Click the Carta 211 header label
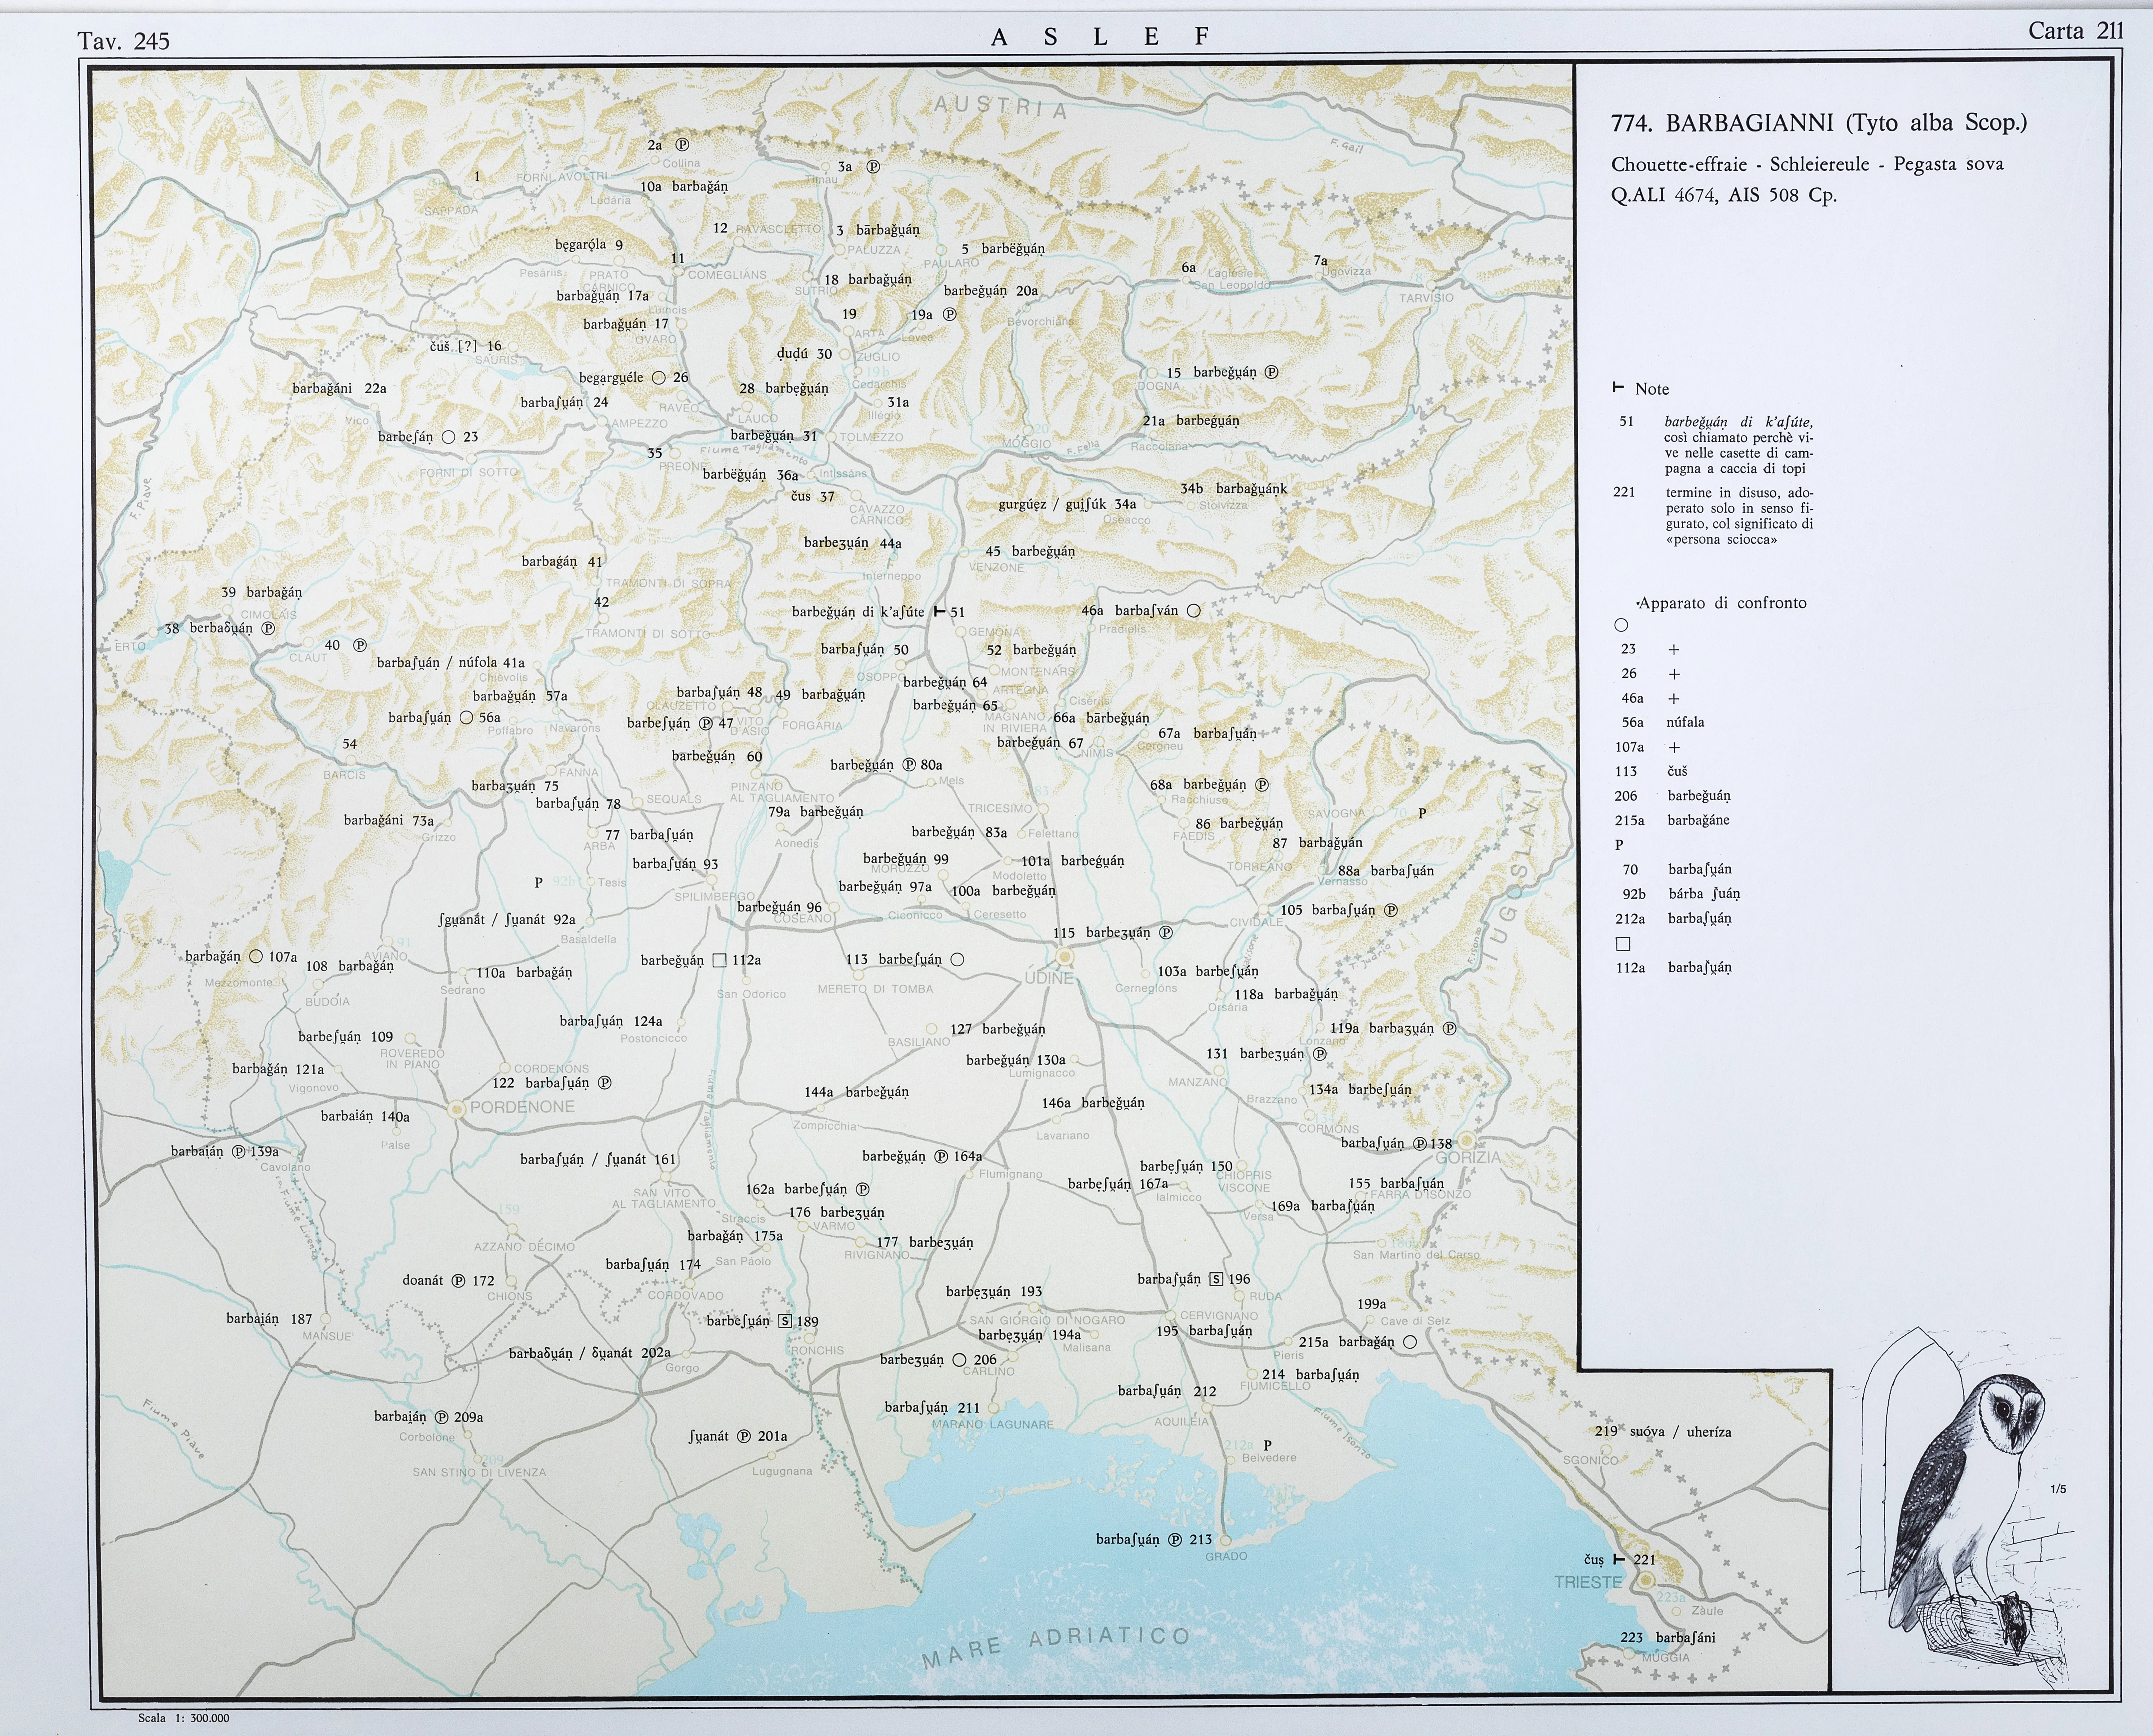The width and height of the screenshot is (2153, 1736). 2075,31
